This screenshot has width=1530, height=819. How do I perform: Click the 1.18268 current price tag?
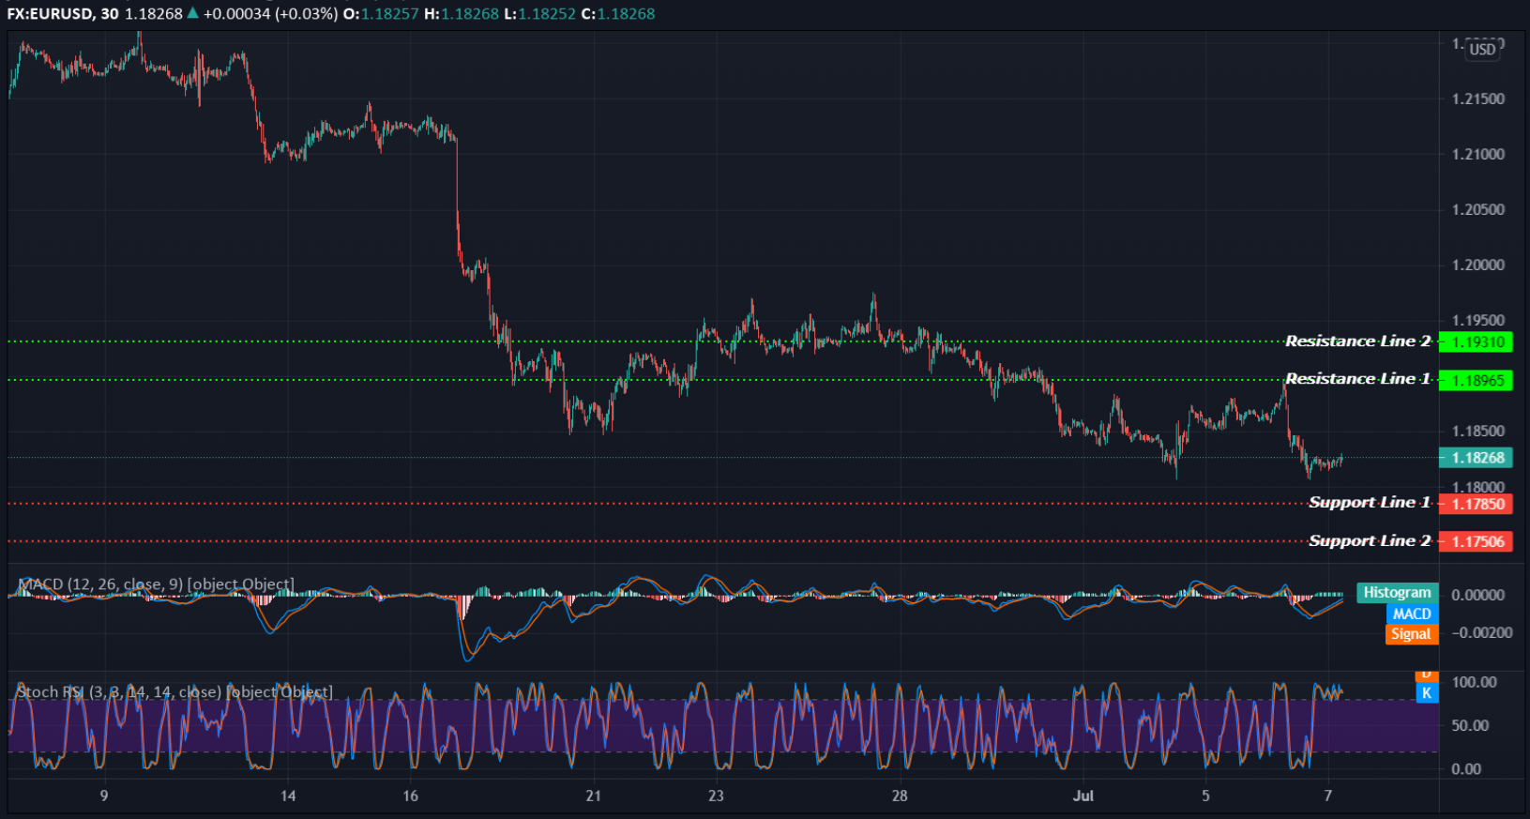pos(1476,458)
